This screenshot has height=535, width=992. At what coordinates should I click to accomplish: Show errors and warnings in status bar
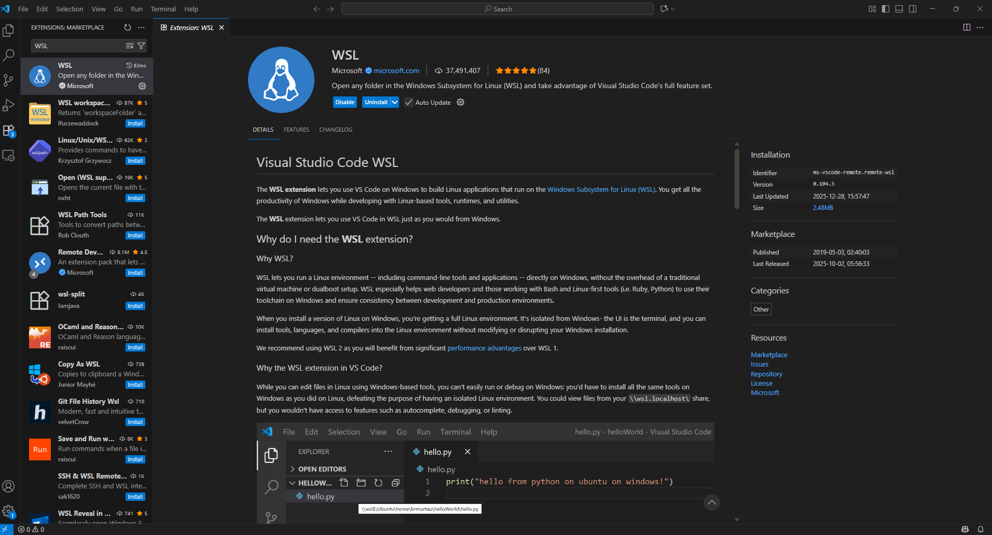coord(31,529)
